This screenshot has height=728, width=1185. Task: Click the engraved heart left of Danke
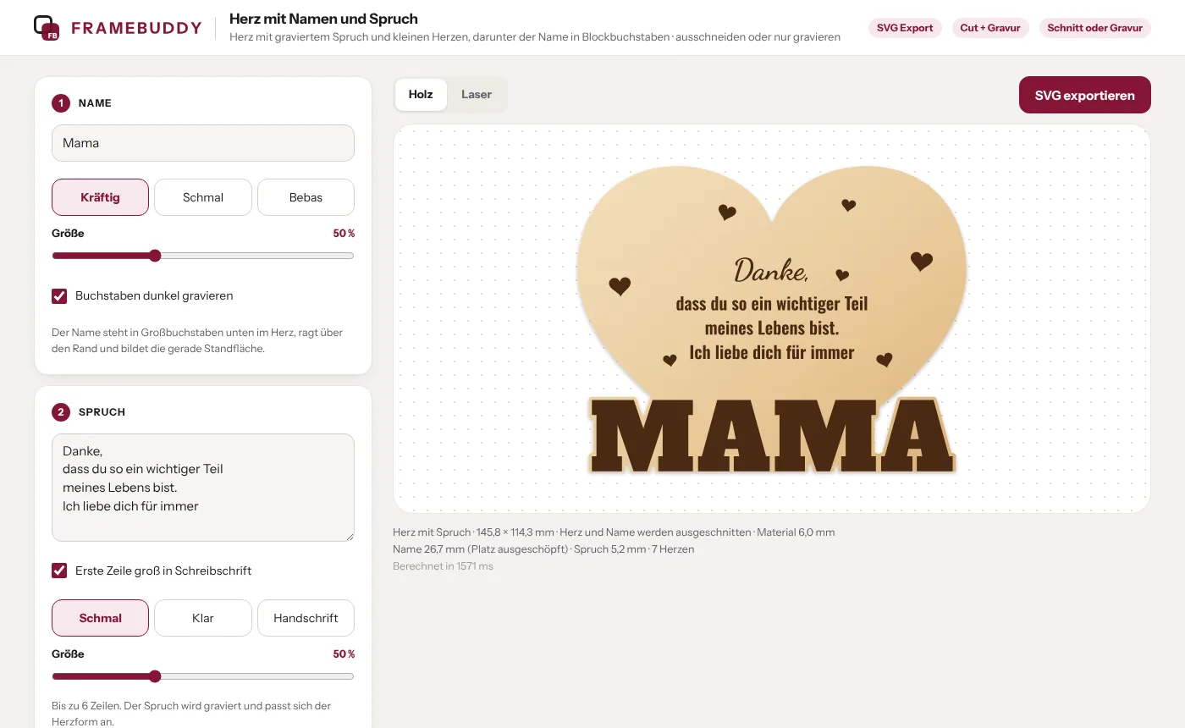point(620,286)
